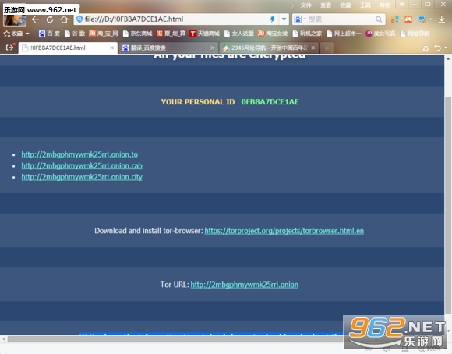Add a new tab with plus button

[327, 48]
